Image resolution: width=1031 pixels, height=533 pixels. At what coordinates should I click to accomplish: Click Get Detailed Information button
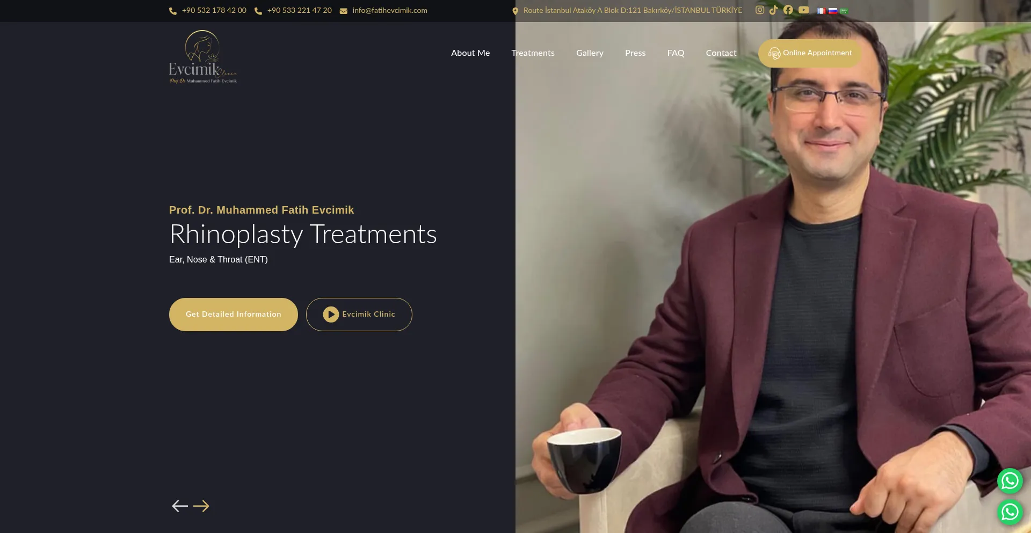click(x=234, y=315)
